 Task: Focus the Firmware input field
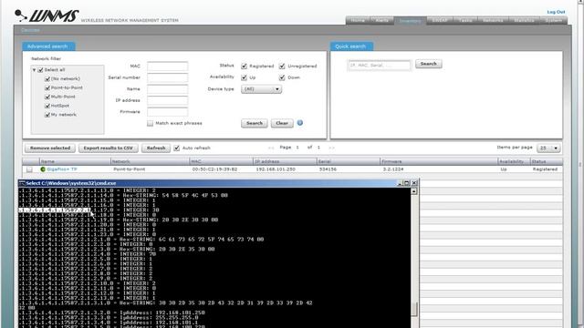(x=167, y=111)
